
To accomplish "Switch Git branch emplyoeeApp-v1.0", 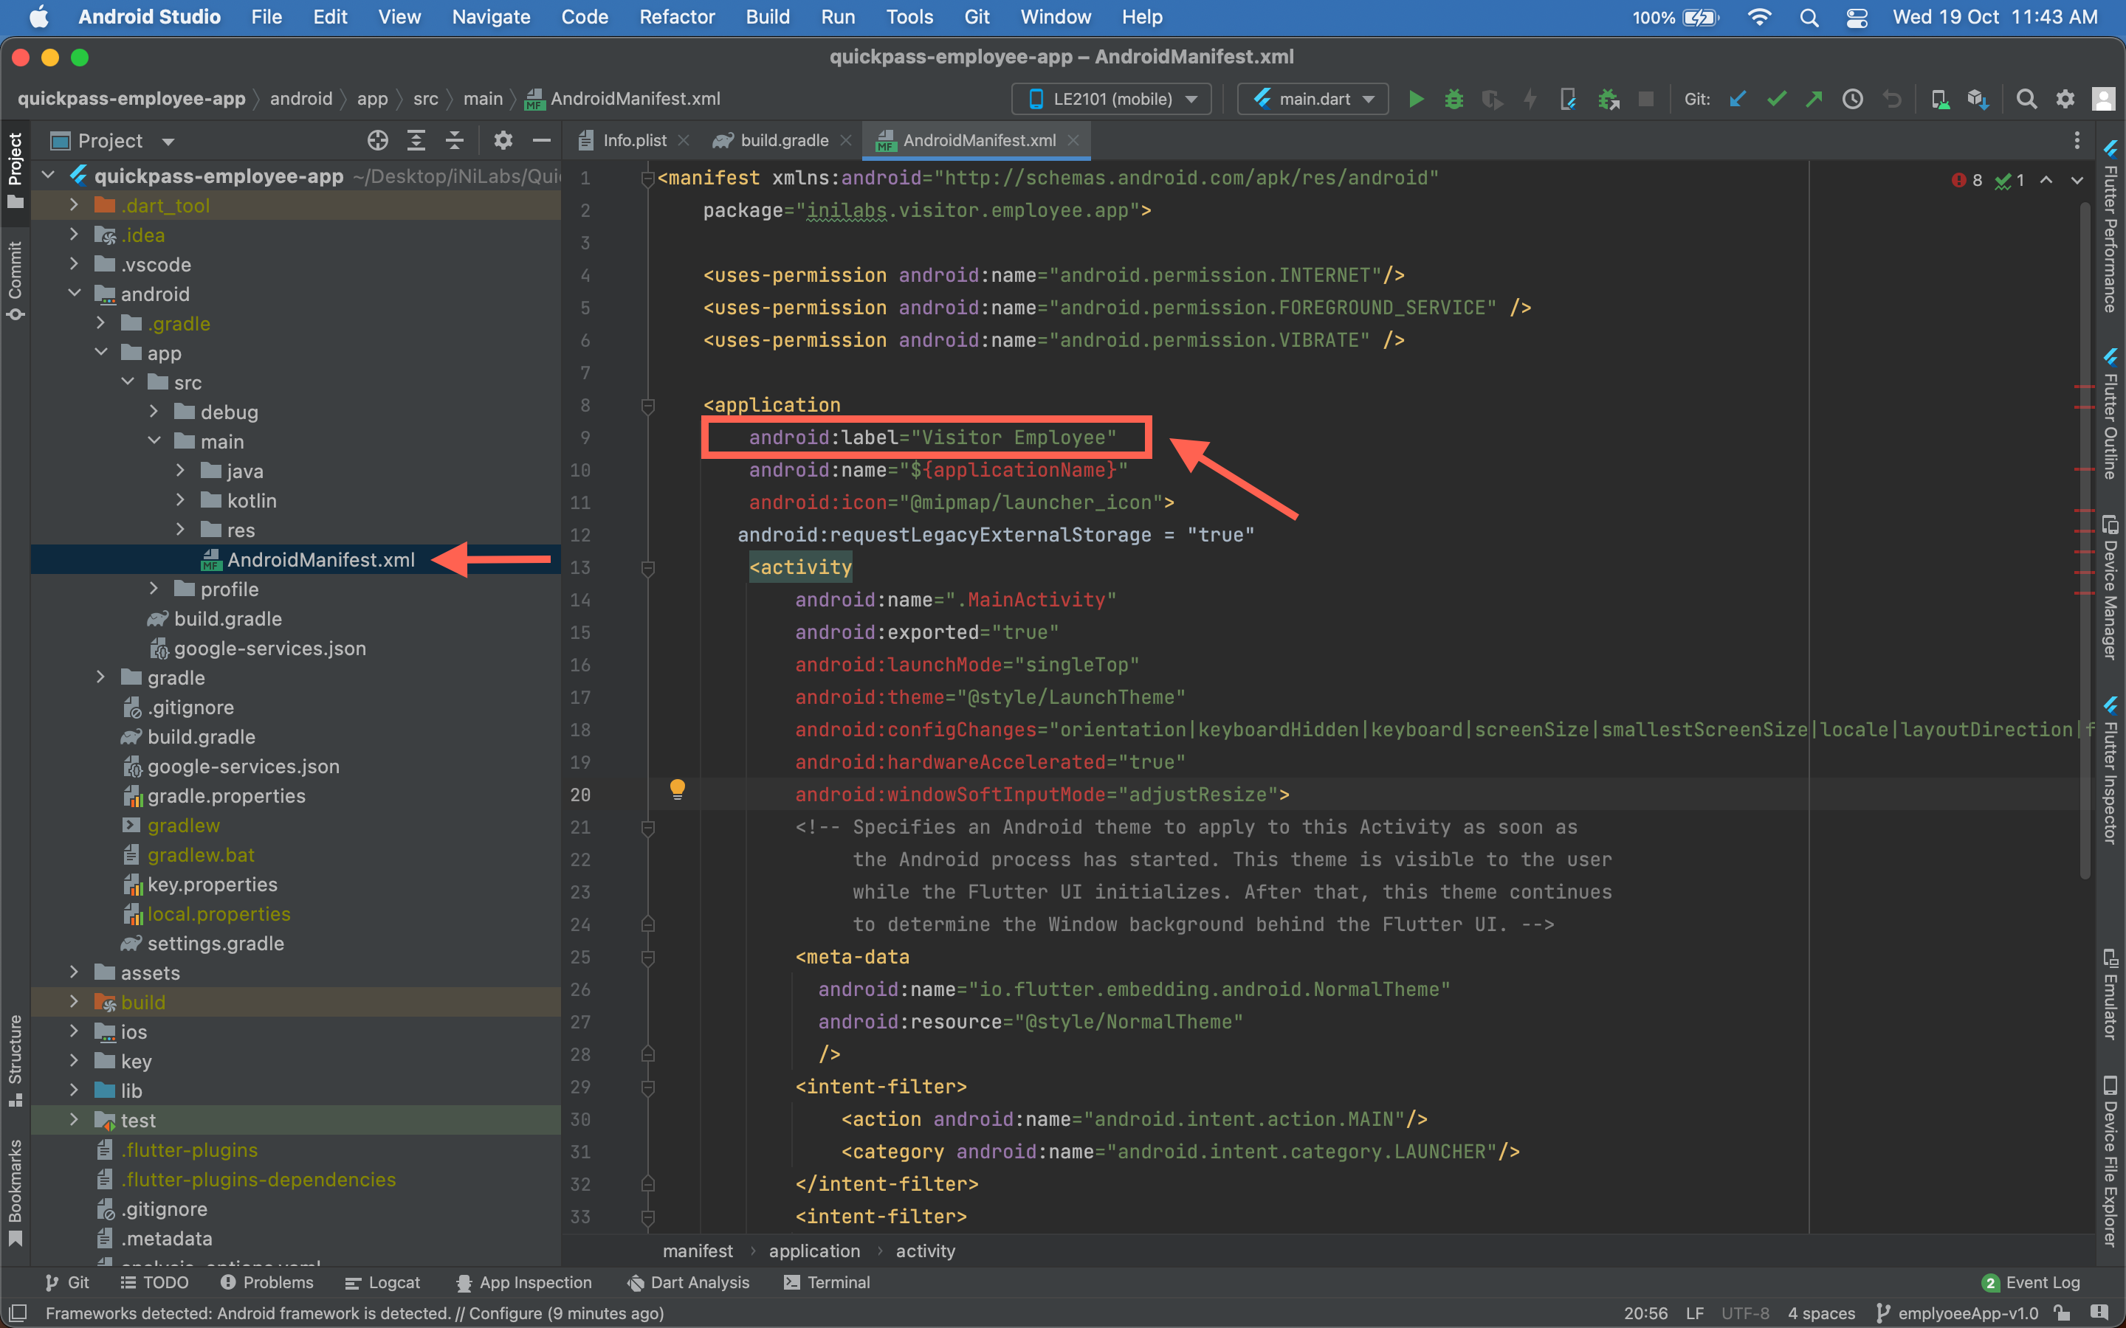I will 1958,1313.
